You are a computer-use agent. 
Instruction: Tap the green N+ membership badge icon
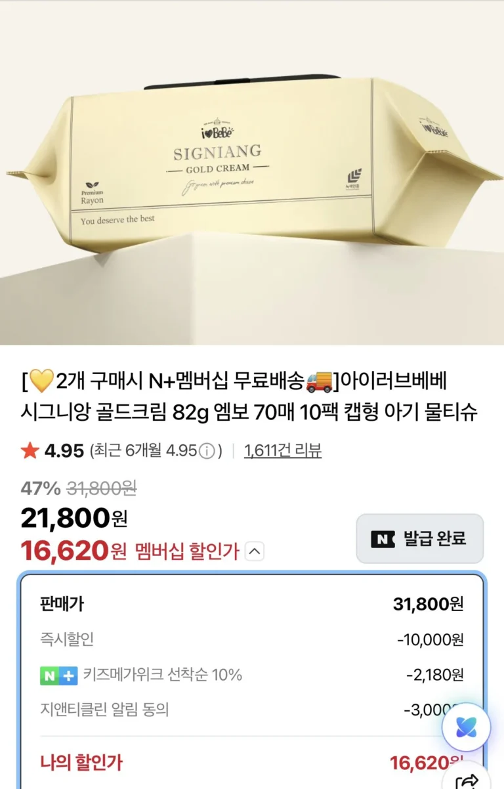tap(58, 675)
